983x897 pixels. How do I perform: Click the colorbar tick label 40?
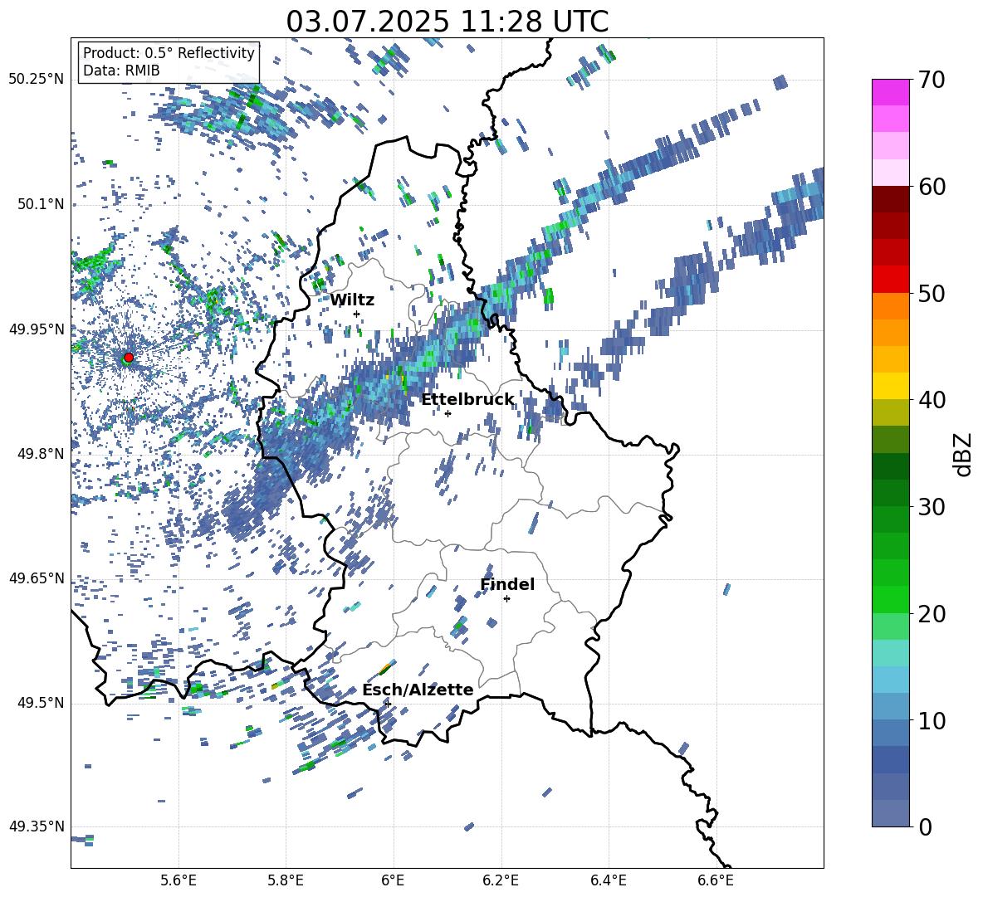tap(932, 400)
